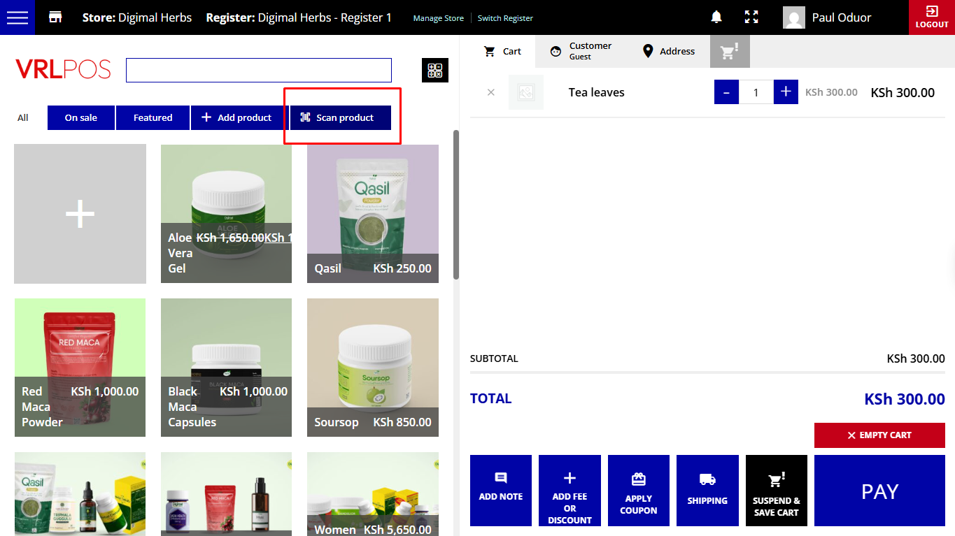This screenshot has width=955, height=536.
Task: Open the notifications bell
Action: point(716,17)
